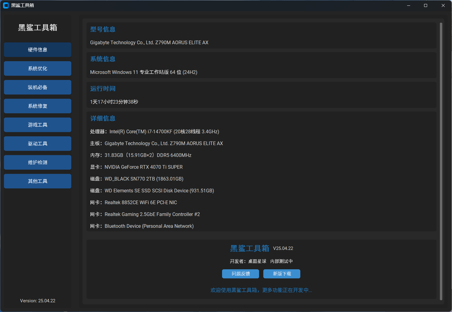The image size is (452, 312).
Task: Click the 型号信息 heading
Action: coord(103,29)
